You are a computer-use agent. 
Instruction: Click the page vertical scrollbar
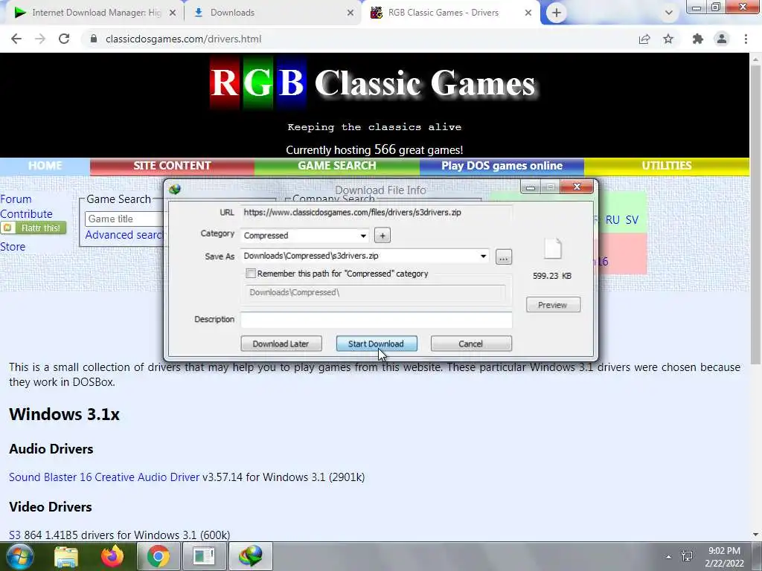755,213
